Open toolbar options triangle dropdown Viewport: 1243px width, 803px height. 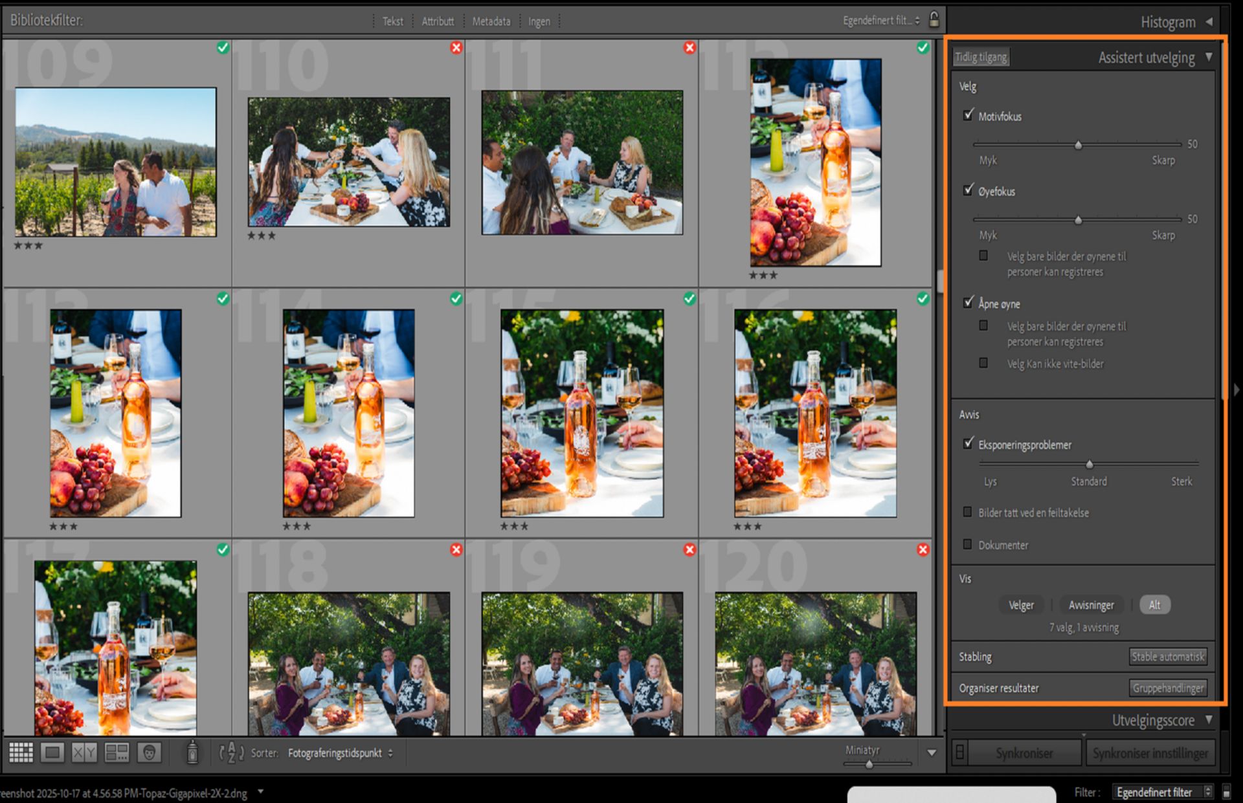click(932, 753)
